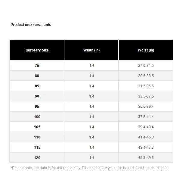
Task: Click waist value 39.4-43.4
Action: pos(146,127)
